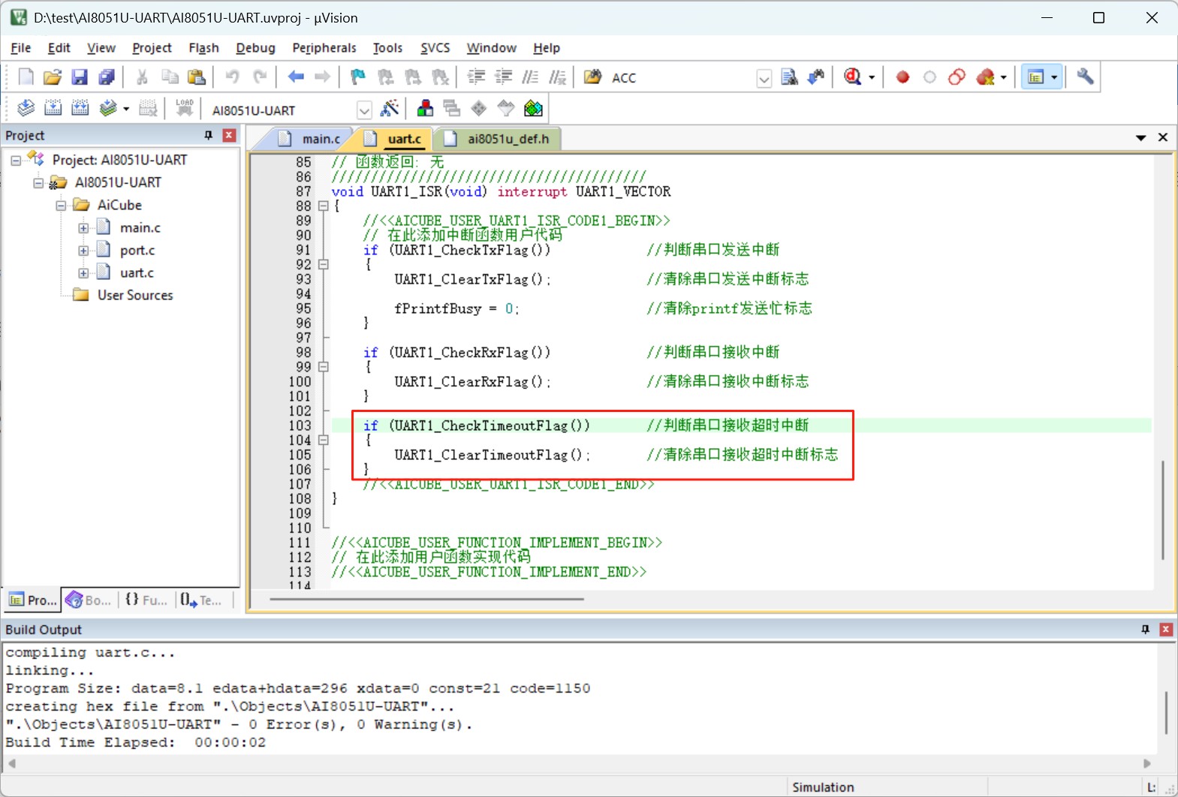
Task: Toggle the bookmark flag icon in toolbar
Action: (x=358, y=77)
